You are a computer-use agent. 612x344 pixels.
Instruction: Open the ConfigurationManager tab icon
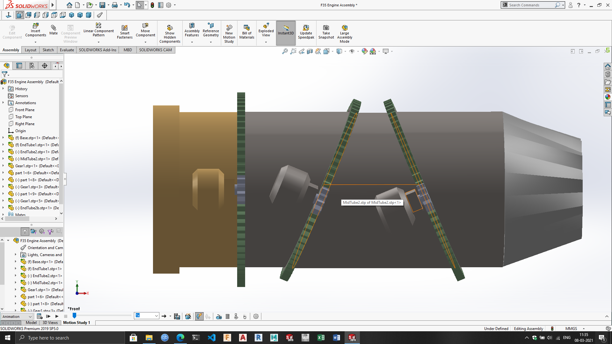pos(32,66)
